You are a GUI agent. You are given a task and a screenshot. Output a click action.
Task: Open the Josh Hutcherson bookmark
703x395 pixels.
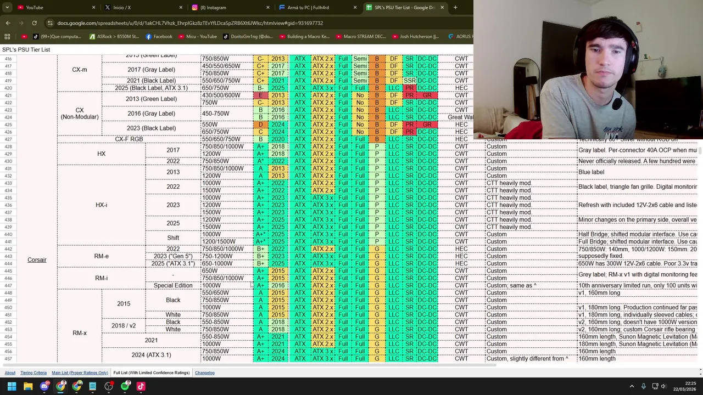point(415,37)
